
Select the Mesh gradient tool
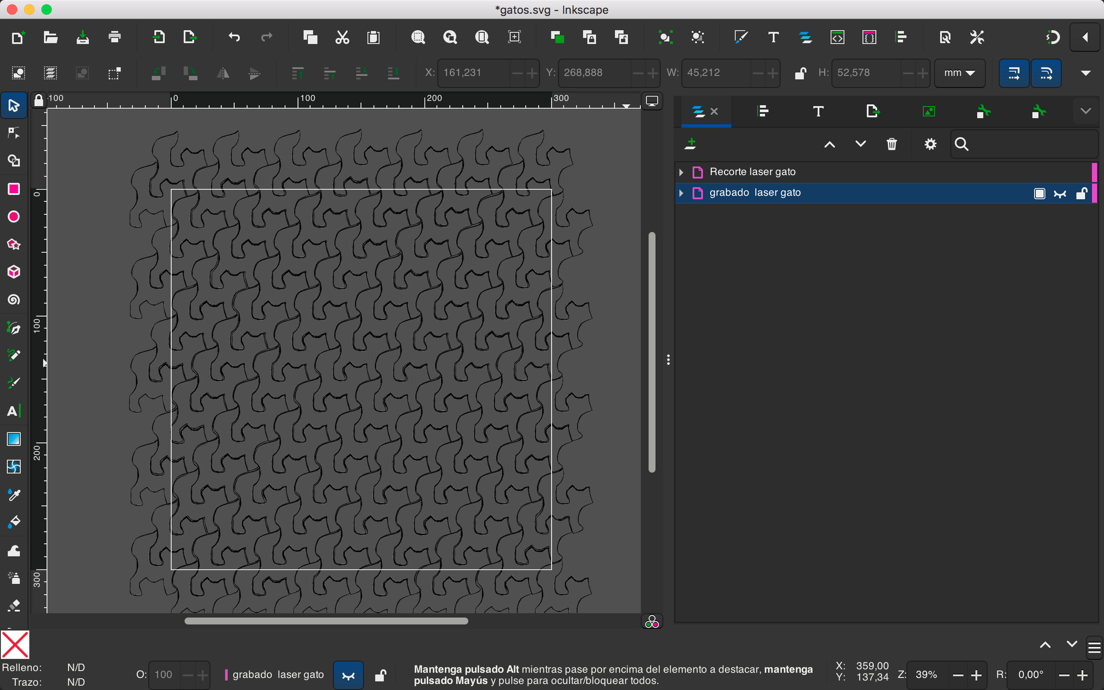pos(14,467)
